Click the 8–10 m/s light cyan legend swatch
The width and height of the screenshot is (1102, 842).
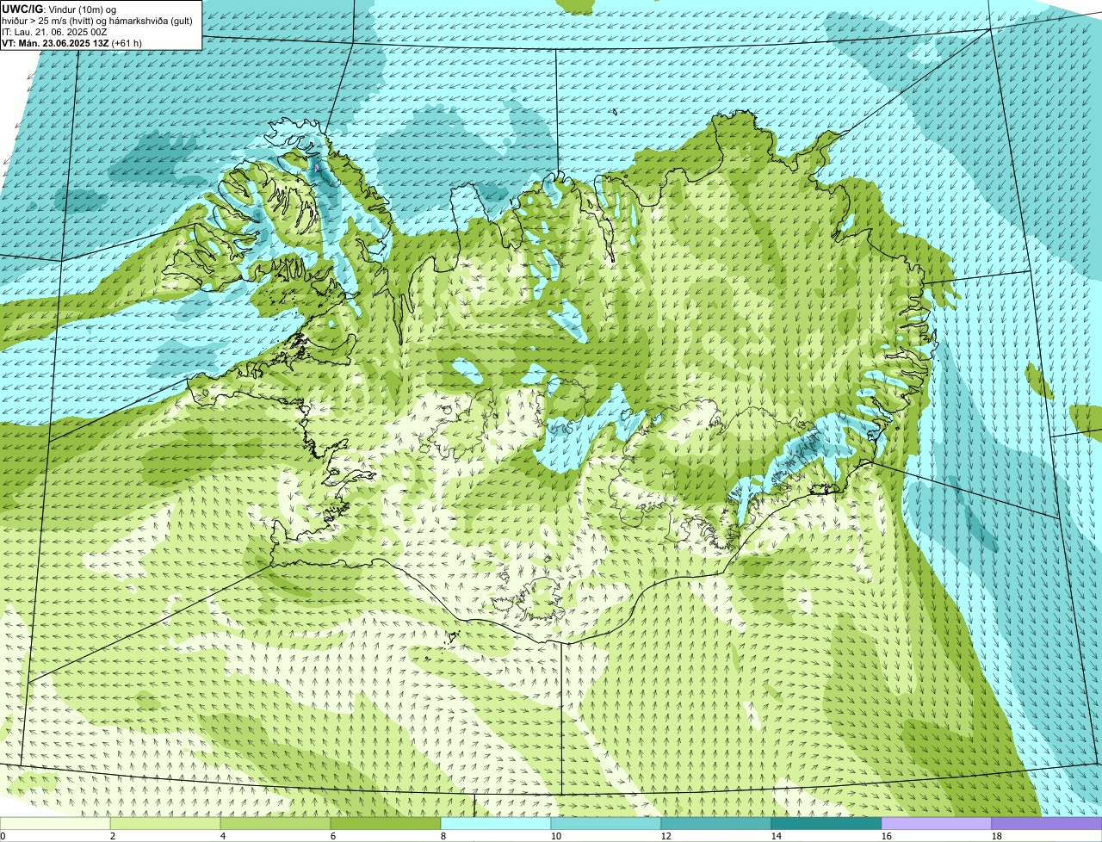(496, 823)
